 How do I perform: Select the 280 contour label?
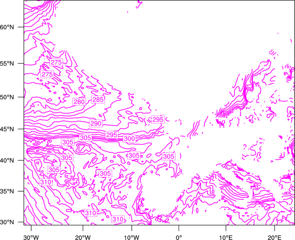(79, 102)
